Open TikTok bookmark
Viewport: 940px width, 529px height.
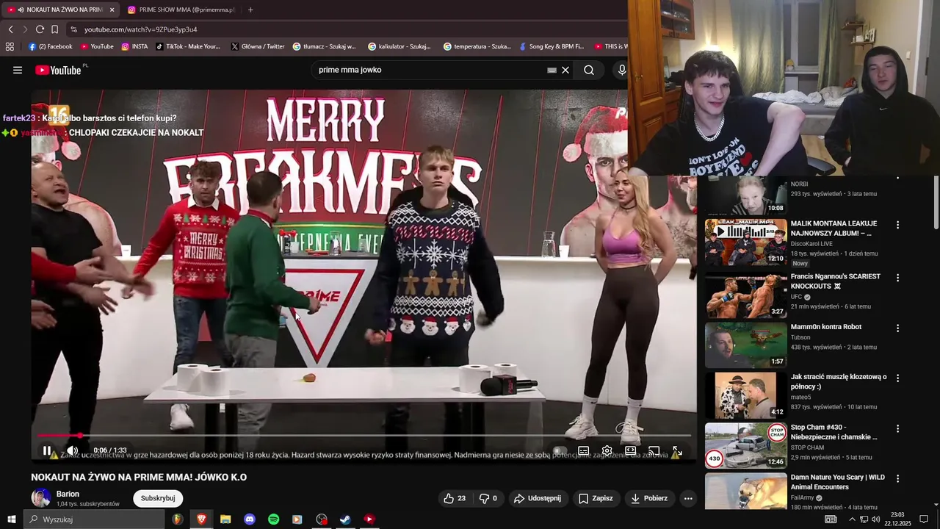188,46
